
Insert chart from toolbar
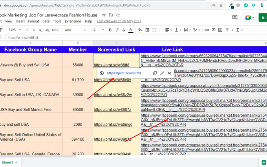[x=220, y=30]
